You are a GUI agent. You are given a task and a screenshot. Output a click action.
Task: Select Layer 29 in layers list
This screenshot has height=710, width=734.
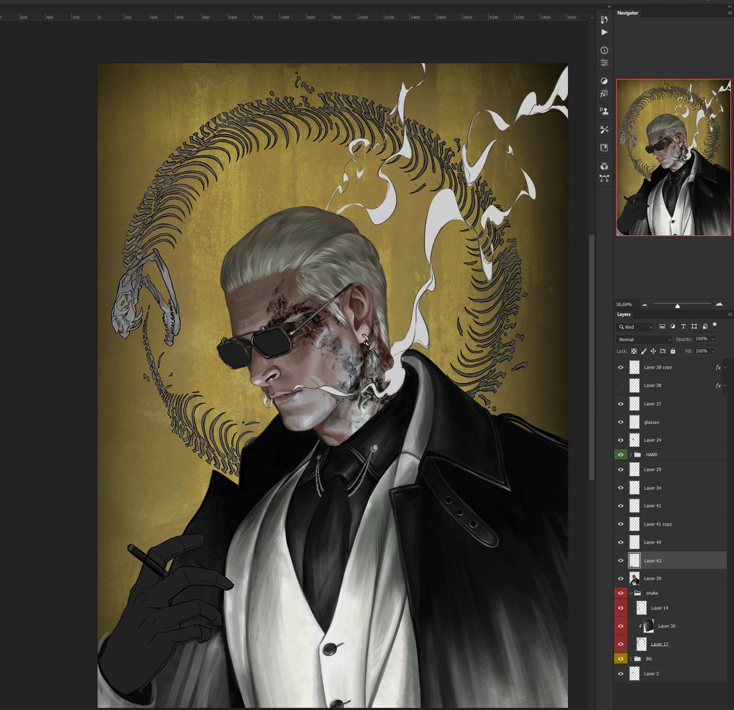point(671,470)
